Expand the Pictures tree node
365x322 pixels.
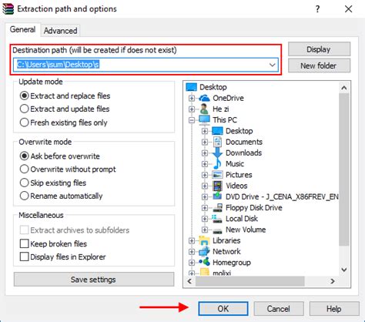tap(205, 175)
